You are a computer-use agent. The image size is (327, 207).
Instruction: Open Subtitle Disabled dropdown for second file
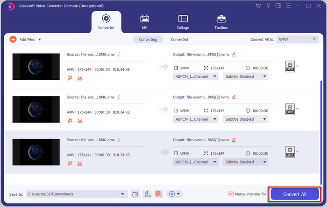tap(245, 119)
